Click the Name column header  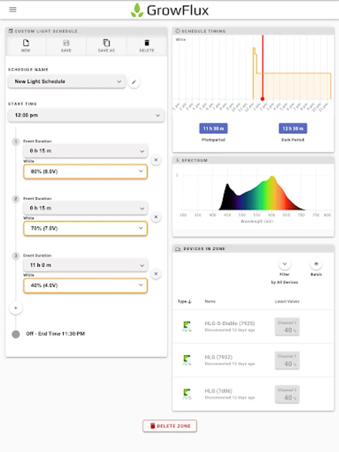pyautogui.click(x=210, y=301)
